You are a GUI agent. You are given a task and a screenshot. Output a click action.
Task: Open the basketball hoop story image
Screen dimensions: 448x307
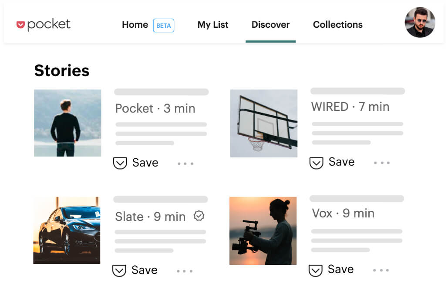[264, 123]
